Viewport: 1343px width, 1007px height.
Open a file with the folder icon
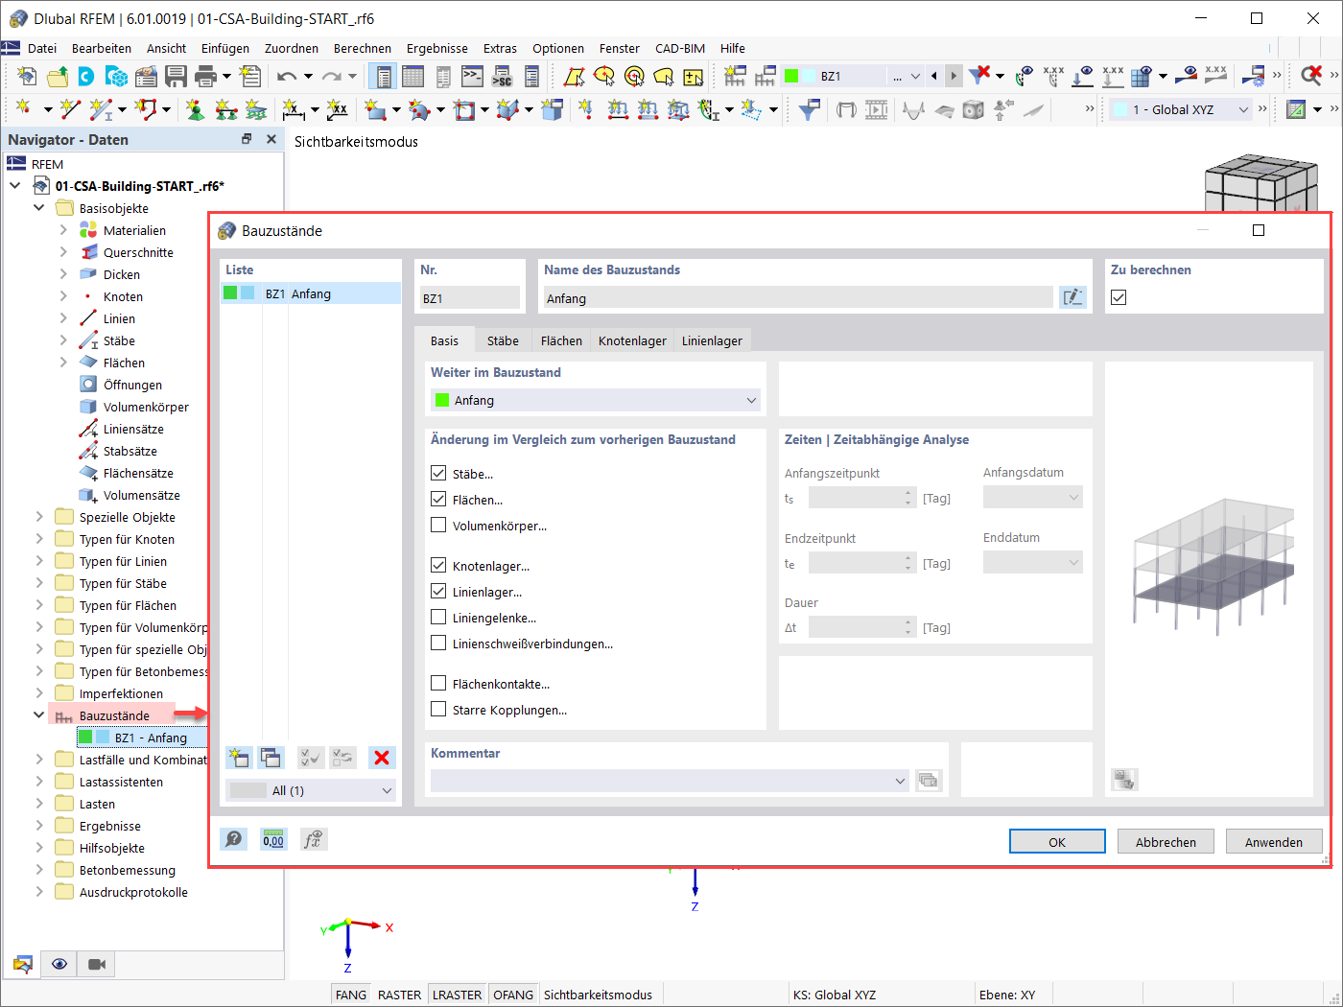pos(58,77)
